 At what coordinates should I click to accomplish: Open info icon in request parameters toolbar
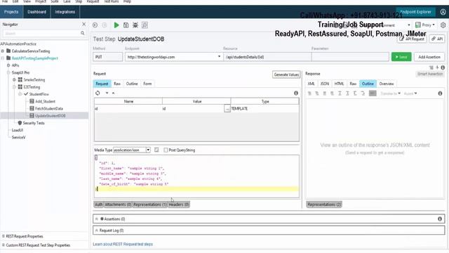click(296, 93)
